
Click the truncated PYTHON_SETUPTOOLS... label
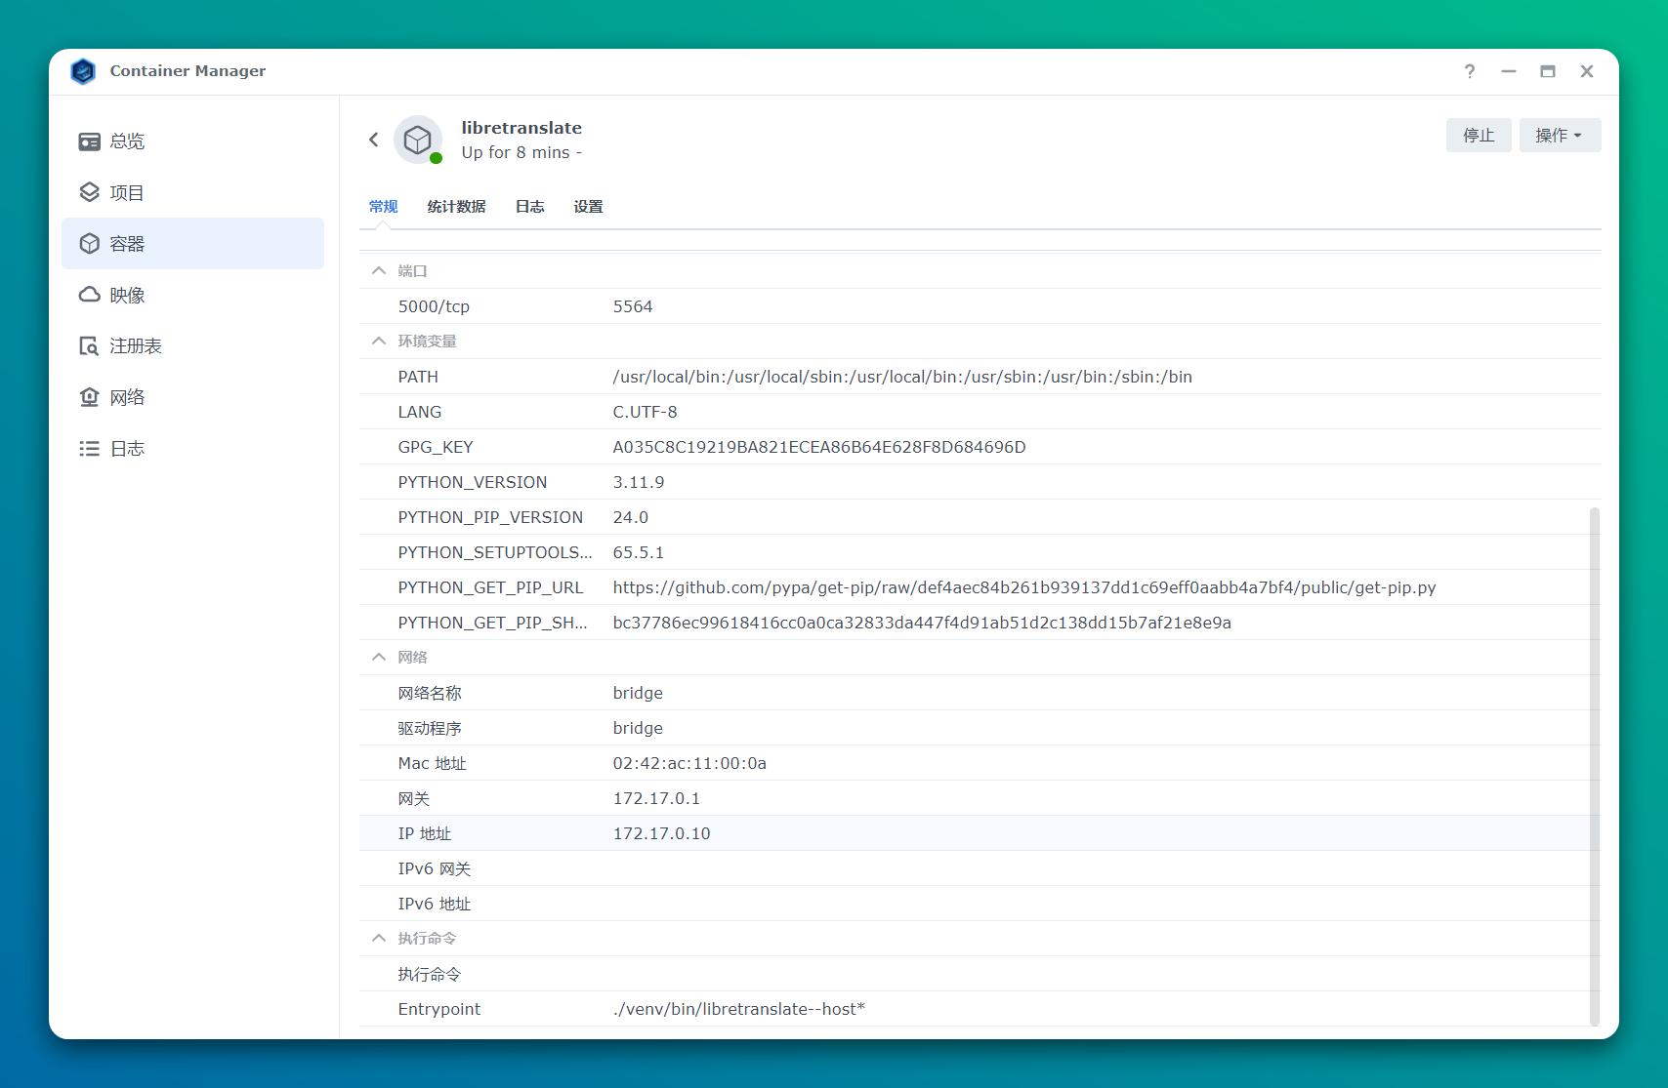click(495, 552)
